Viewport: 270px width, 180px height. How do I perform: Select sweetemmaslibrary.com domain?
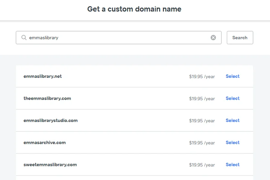pyautogui.click(x=233, y=164)
